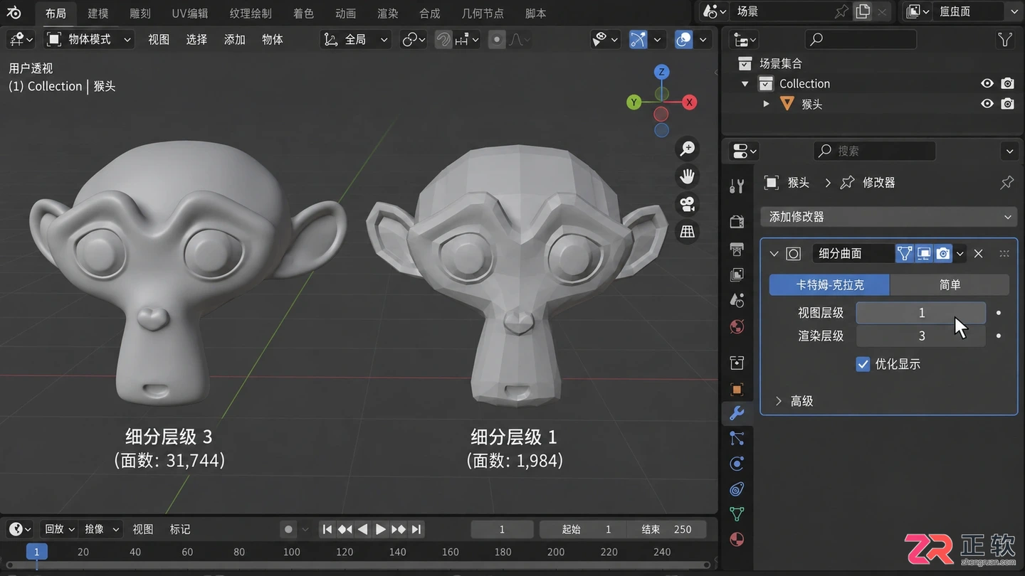Expand the 猴头 object in the outliner

766,104
